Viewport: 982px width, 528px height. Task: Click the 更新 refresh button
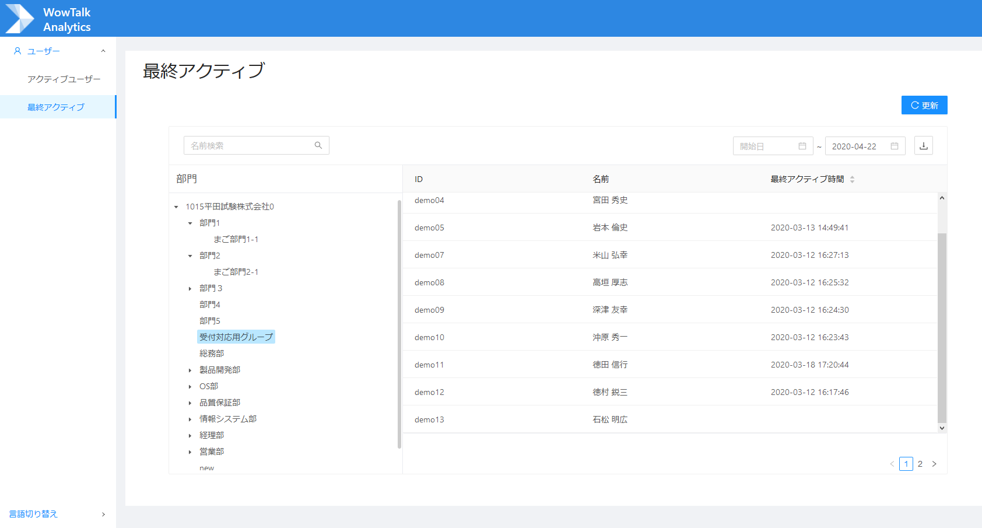coord(924,105)
